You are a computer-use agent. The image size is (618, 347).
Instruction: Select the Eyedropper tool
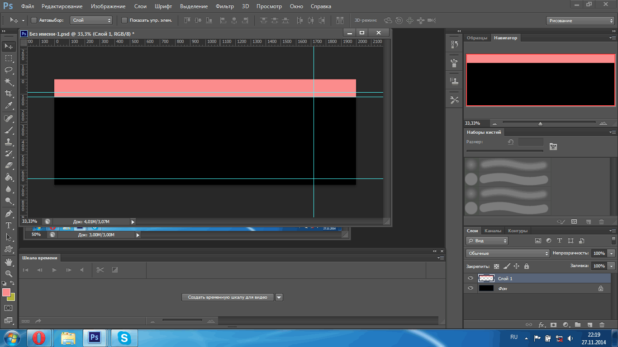tap(9, 106)
